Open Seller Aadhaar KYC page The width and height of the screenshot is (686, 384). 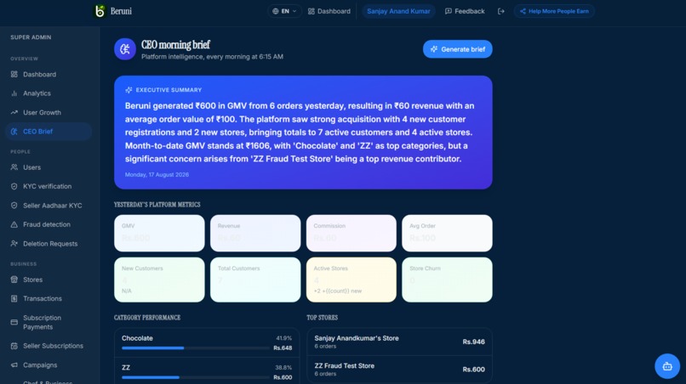pyautogui.click(x=49, y=206)
